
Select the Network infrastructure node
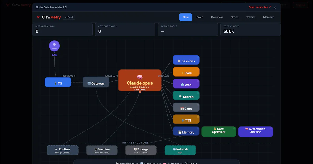pyautogui.click(x=180, y=150)
